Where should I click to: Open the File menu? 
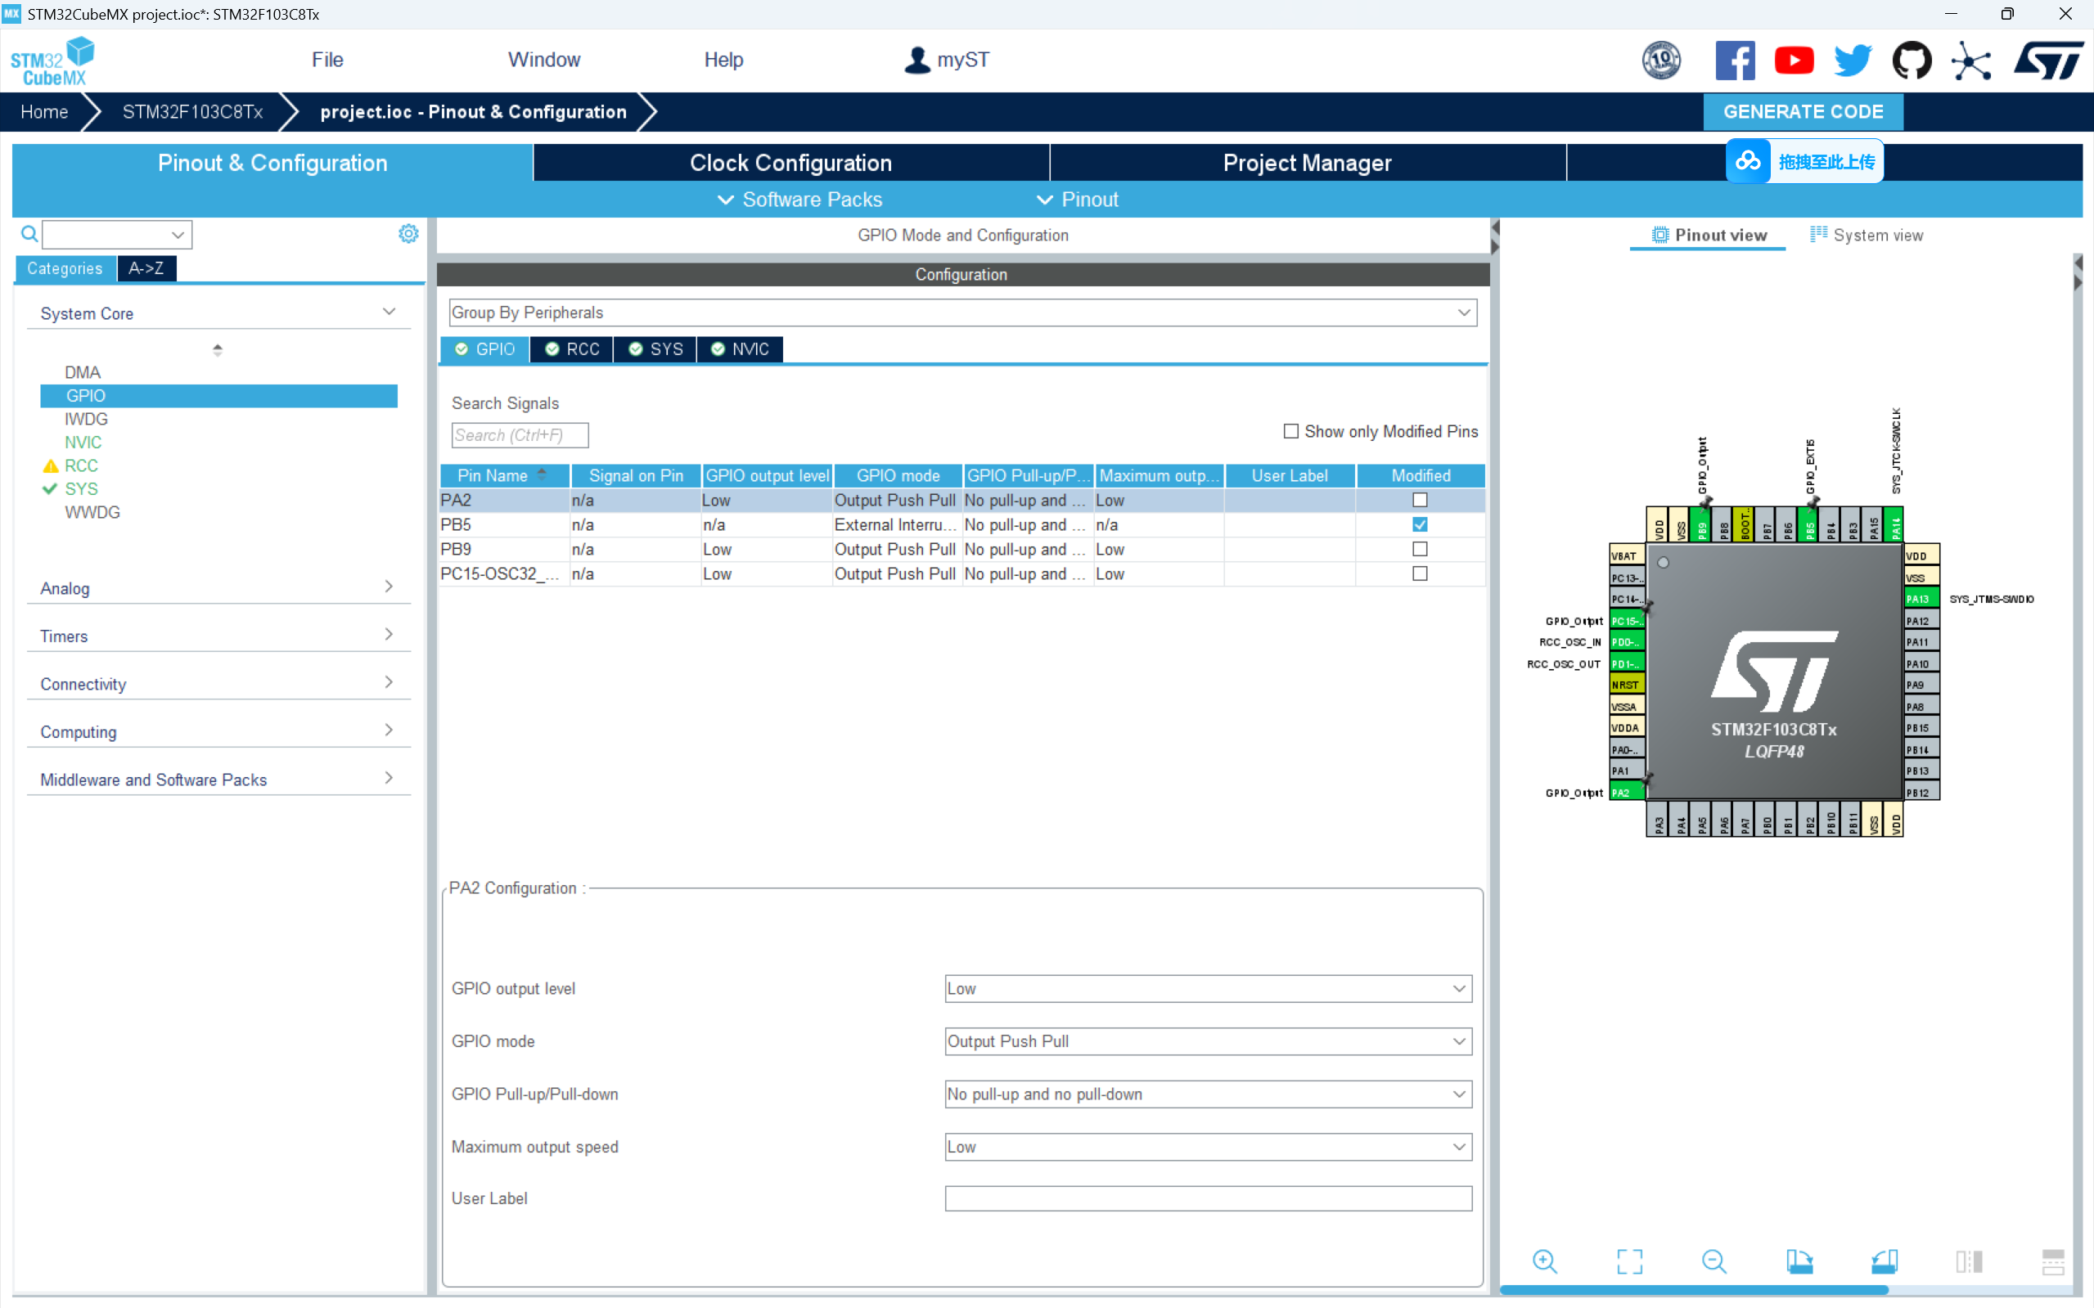click(327, 60)
